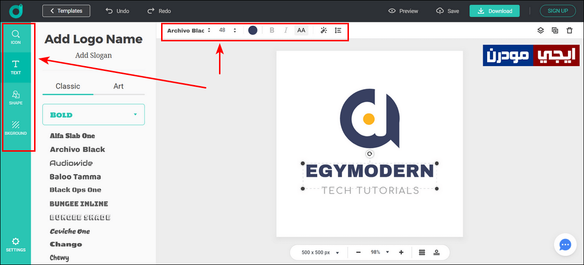Choose the Chewy font
584x265 pixels.
[59, 258]
